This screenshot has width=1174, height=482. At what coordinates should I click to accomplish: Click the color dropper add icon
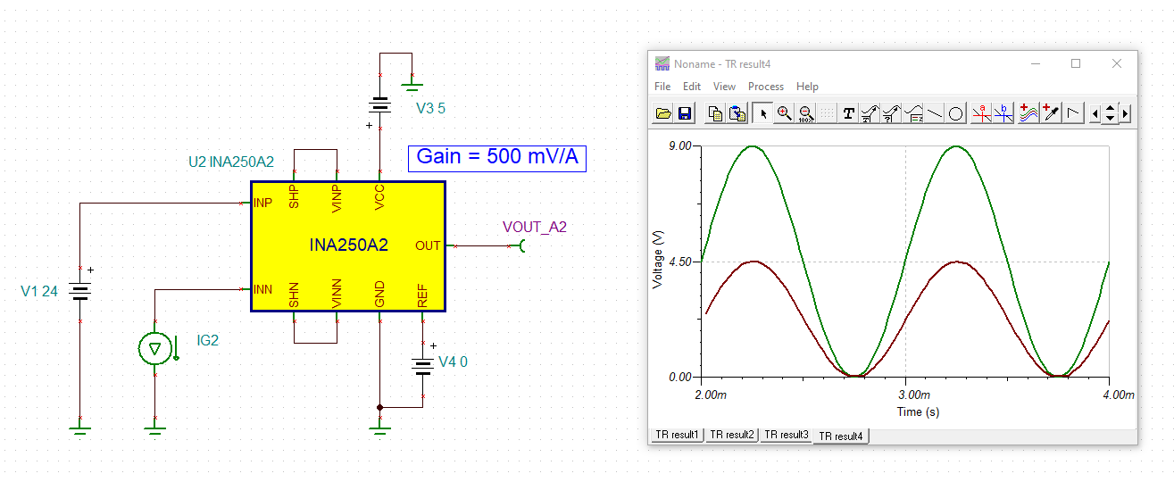(1051, 113)
